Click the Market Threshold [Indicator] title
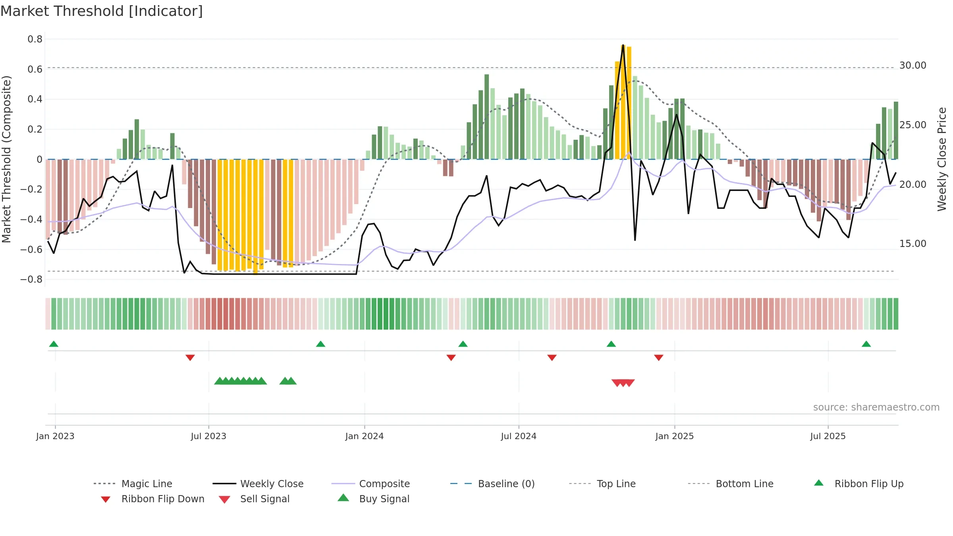Screen dimensions: 953x536 [102, 11]
